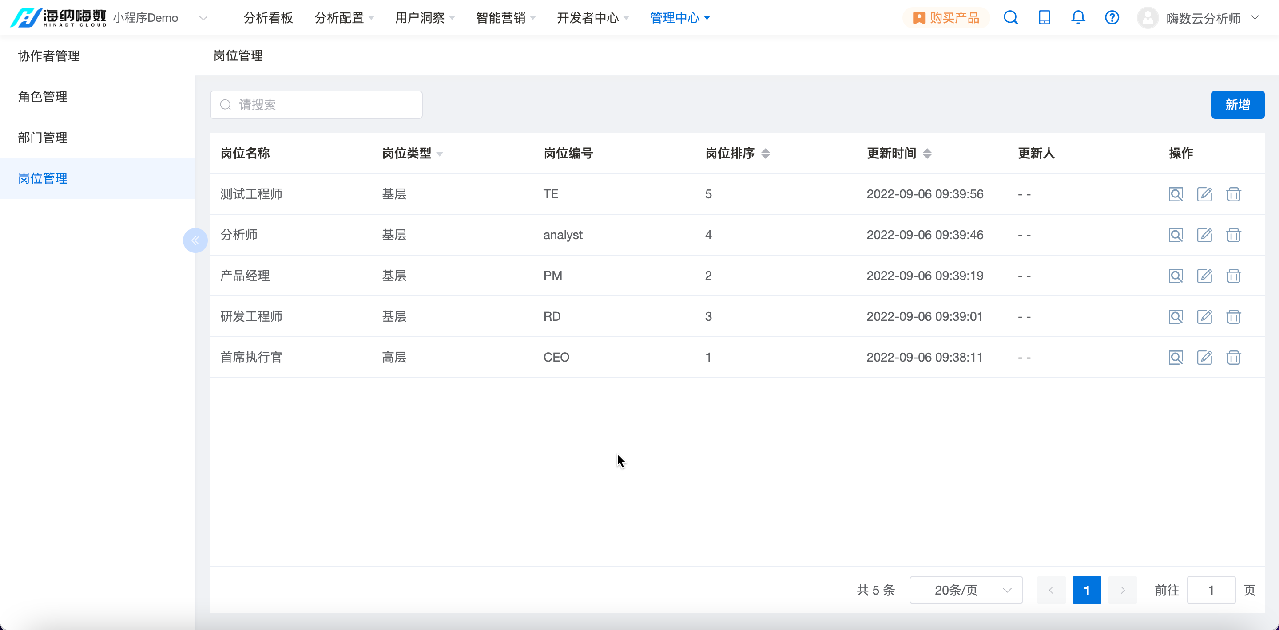Filter by 岗位类型 column
Image resolution: width=1279 pixels, height=630 pixels.
coord(439,154)
